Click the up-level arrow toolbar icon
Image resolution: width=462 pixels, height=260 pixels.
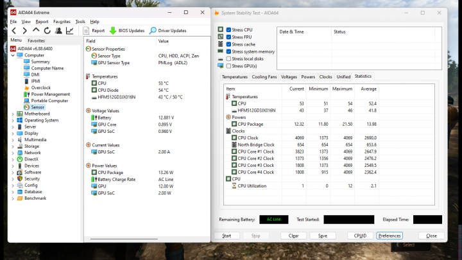tap(36, 30)
